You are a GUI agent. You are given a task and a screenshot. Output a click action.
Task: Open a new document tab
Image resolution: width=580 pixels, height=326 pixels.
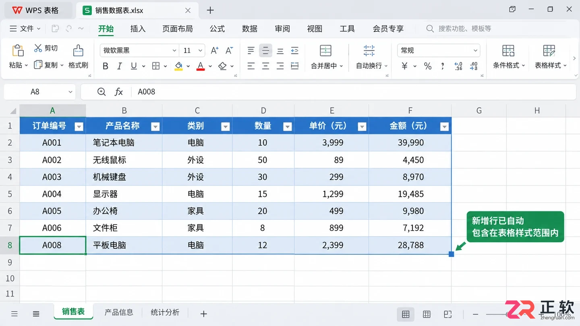tap(210, 10)
